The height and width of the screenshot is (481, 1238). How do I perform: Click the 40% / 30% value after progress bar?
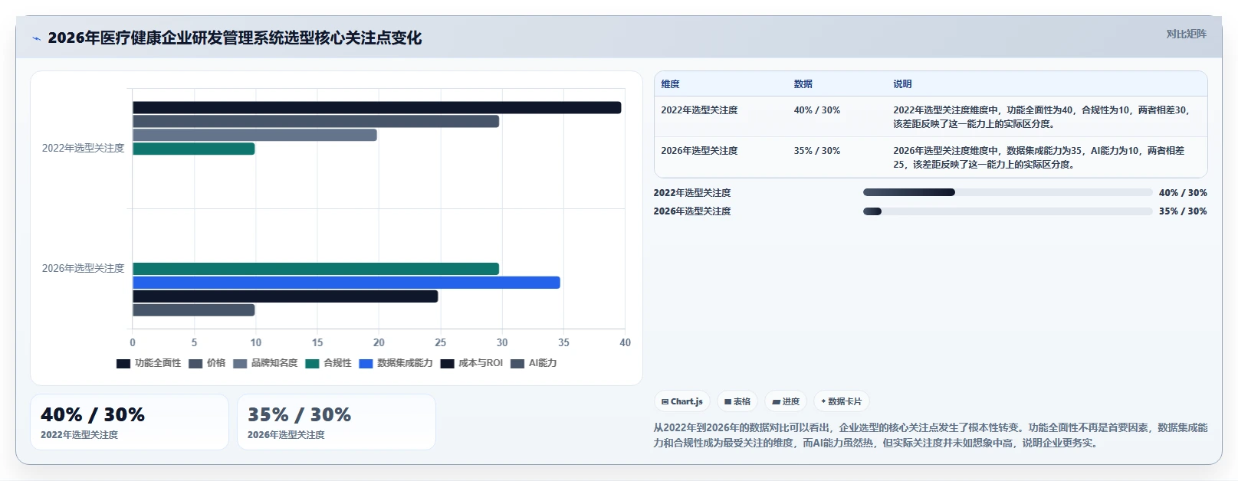pyautogui.click(x=1183, y=193)
